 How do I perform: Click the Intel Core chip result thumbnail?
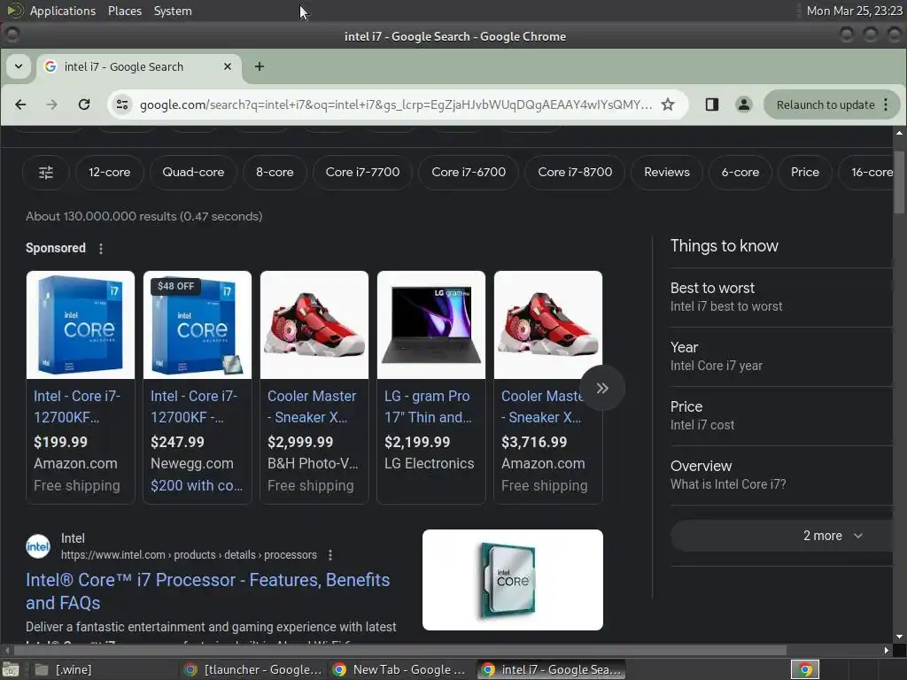click(x=513, y=580)
